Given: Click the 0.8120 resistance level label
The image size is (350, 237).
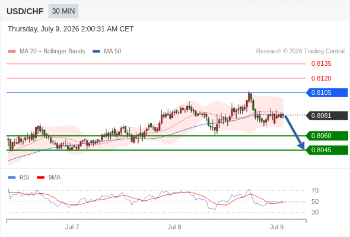Looking at the screenshot, I should pyautogui.click(x=321, y=78).
